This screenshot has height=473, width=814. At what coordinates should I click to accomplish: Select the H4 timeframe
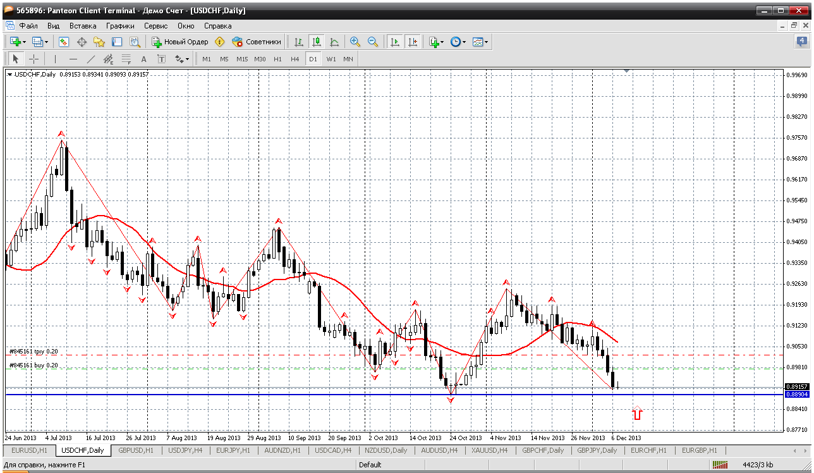[x=295, y=59]
